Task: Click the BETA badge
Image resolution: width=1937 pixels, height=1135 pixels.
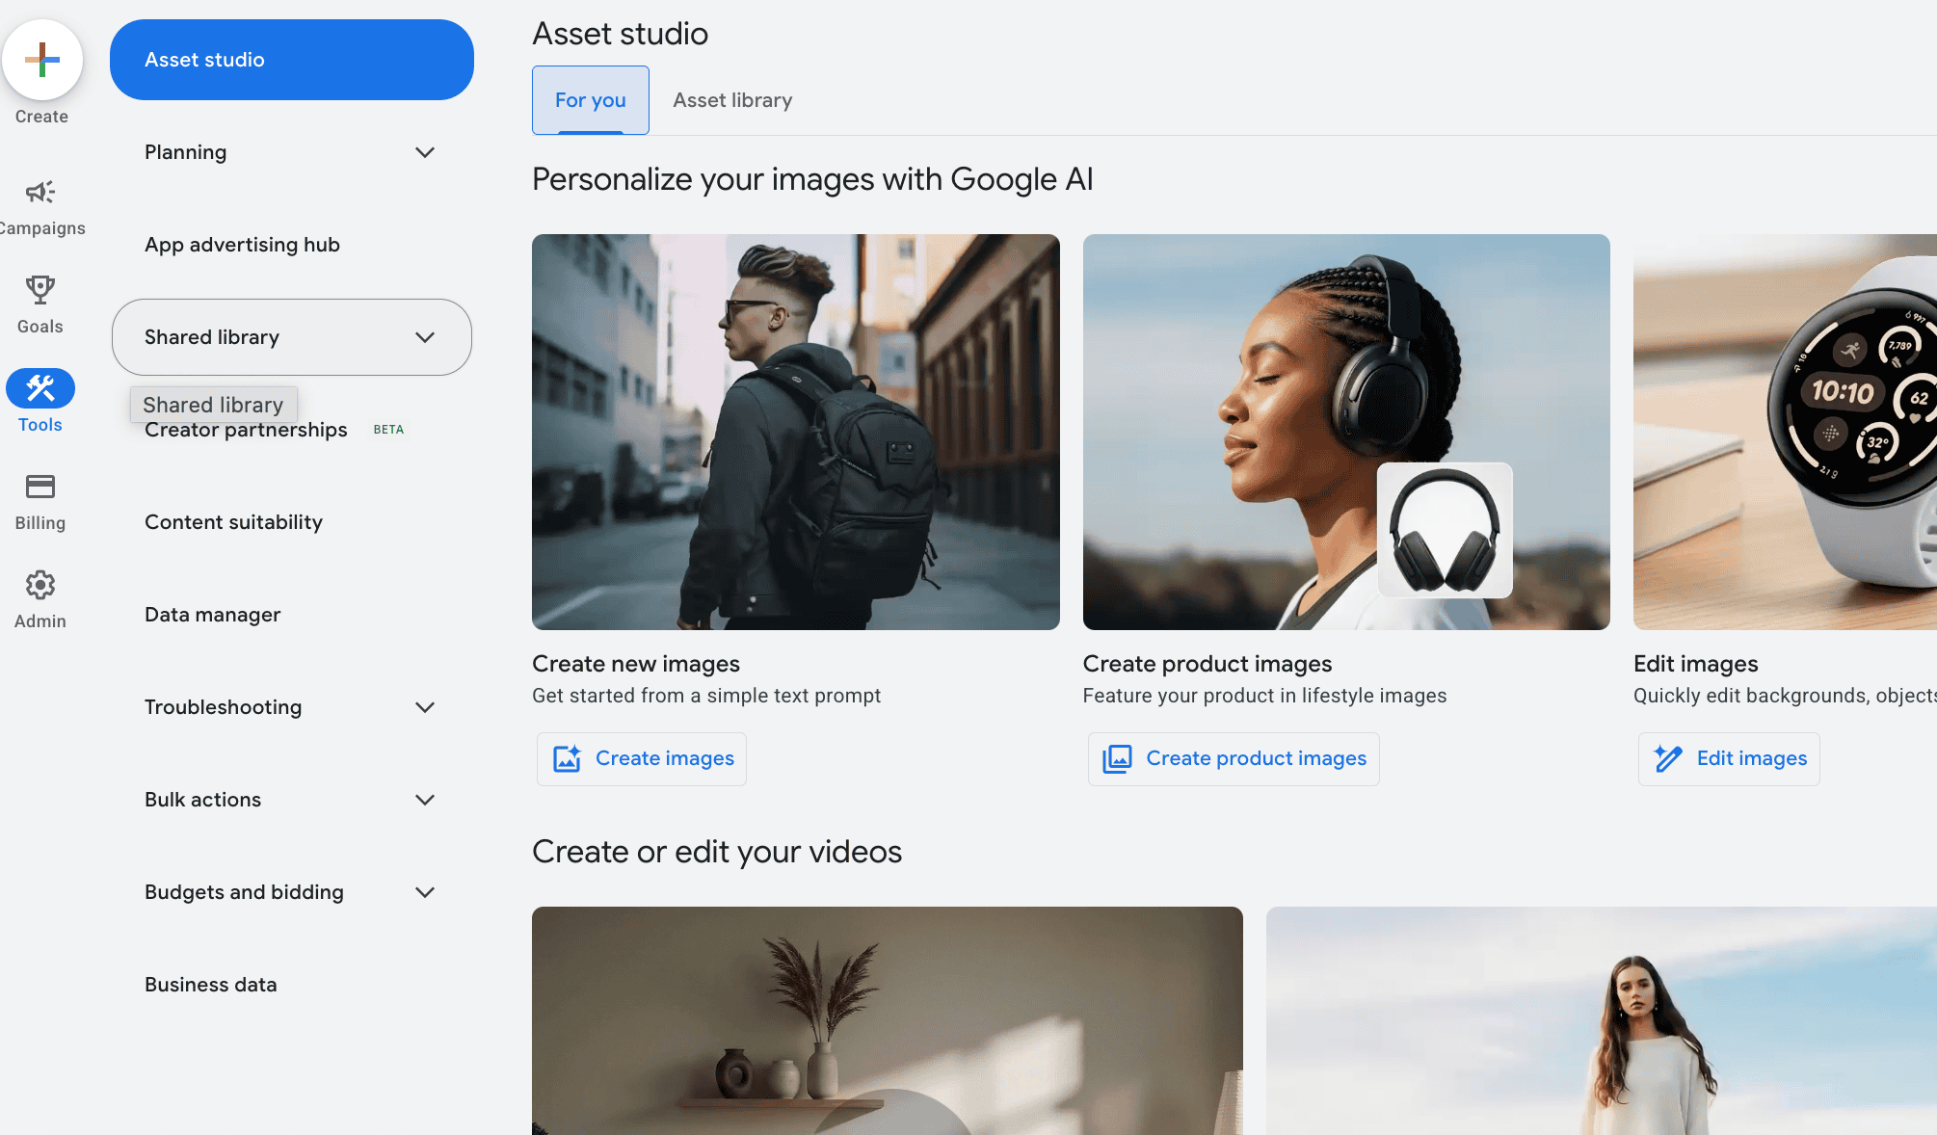Action: (x=388, y=430)
